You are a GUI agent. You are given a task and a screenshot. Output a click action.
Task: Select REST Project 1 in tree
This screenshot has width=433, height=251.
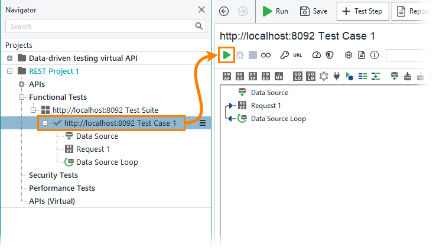click(54, 71)
